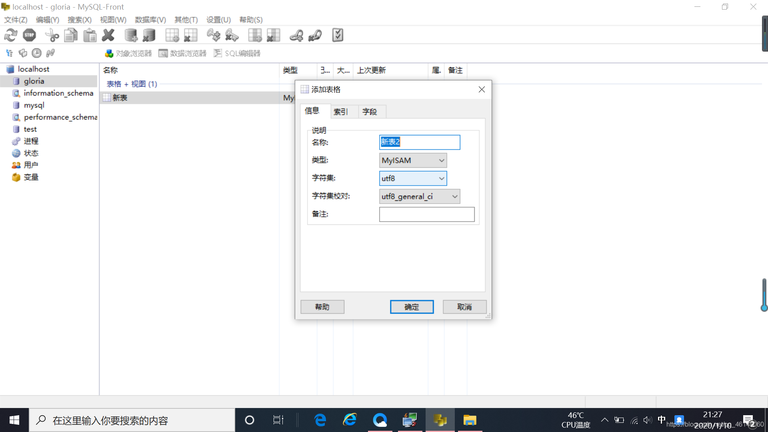Open the 帮助(S) menu
This screenshot has height=432, width=768.
(251, 20)
